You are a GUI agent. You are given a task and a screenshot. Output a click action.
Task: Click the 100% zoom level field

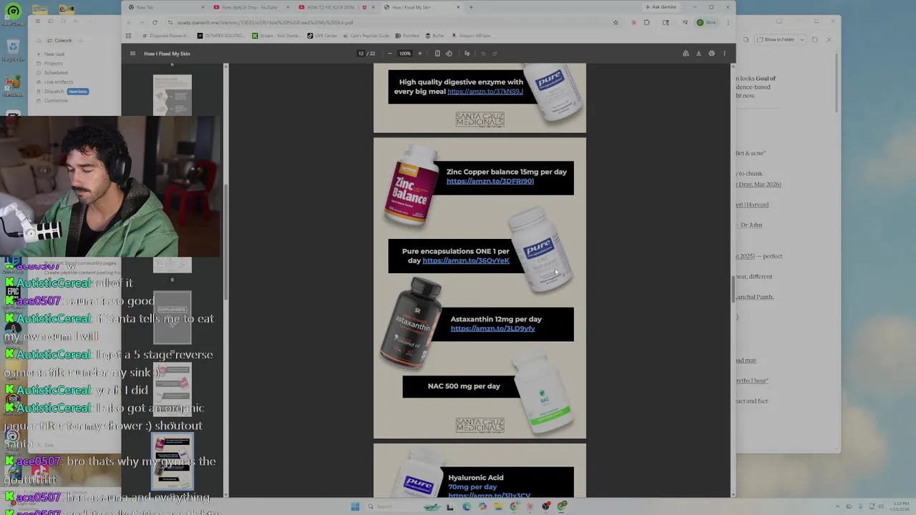tap(405, 54)
